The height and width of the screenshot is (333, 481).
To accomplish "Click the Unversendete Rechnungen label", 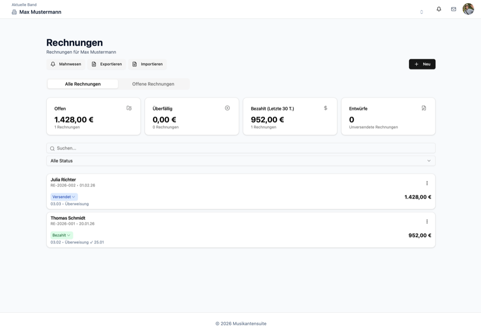I will 373,127.
